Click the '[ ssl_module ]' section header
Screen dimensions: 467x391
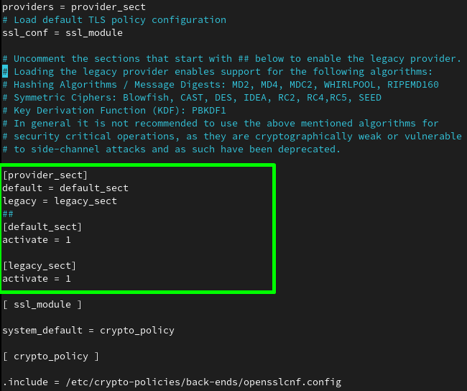click(x=42, y=304)
